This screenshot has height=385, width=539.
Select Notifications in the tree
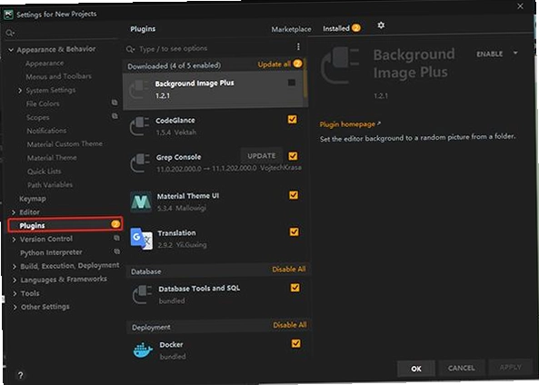[x=46, y=131]
